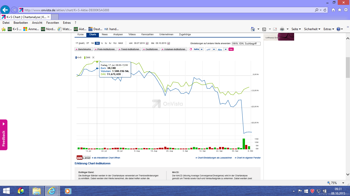
Task: Select the 3M time range
Action: [x=97, y=43]
